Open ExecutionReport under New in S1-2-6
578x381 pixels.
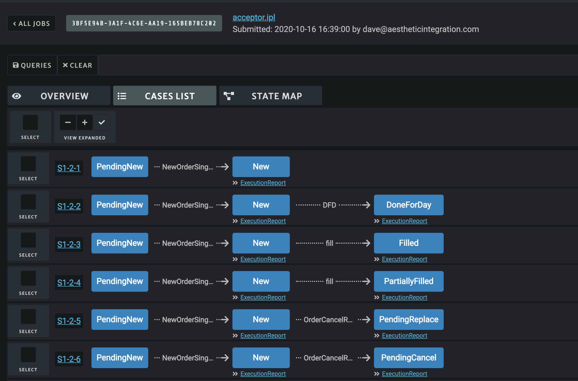coord(263,374)
